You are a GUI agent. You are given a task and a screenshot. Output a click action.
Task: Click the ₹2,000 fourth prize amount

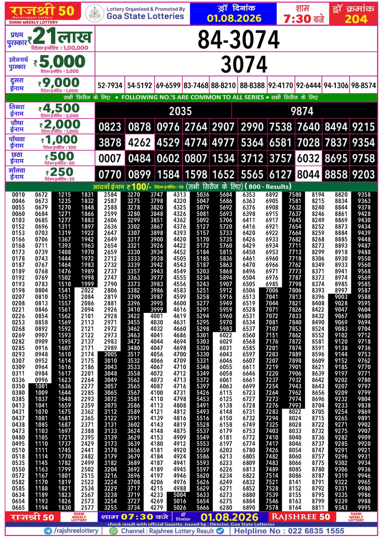coord(60,124)
